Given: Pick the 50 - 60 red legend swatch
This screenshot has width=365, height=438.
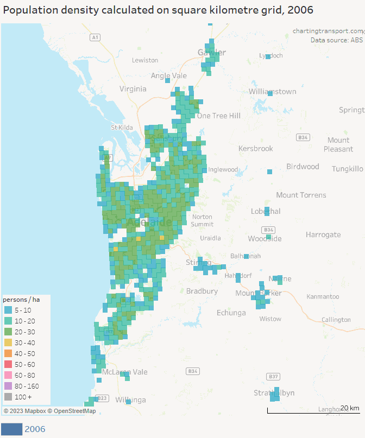Looking at the screenshot, I should coord(8,365).
